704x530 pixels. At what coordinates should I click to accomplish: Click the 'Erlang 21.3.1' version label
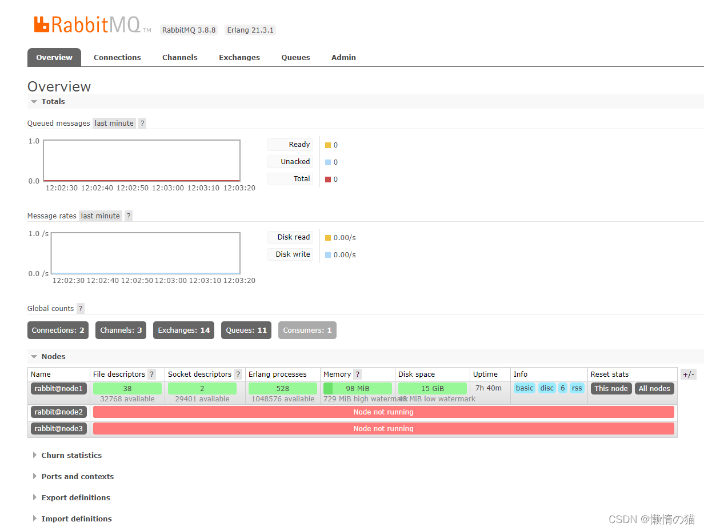(x=250, y=30)
